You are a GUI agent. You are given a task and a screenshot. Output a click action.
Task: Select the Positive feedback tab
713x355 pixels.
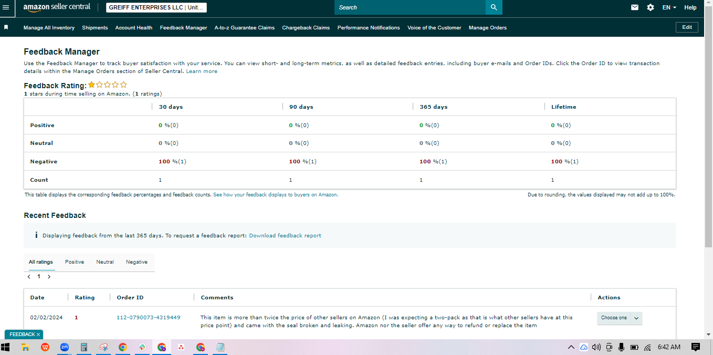75,262
